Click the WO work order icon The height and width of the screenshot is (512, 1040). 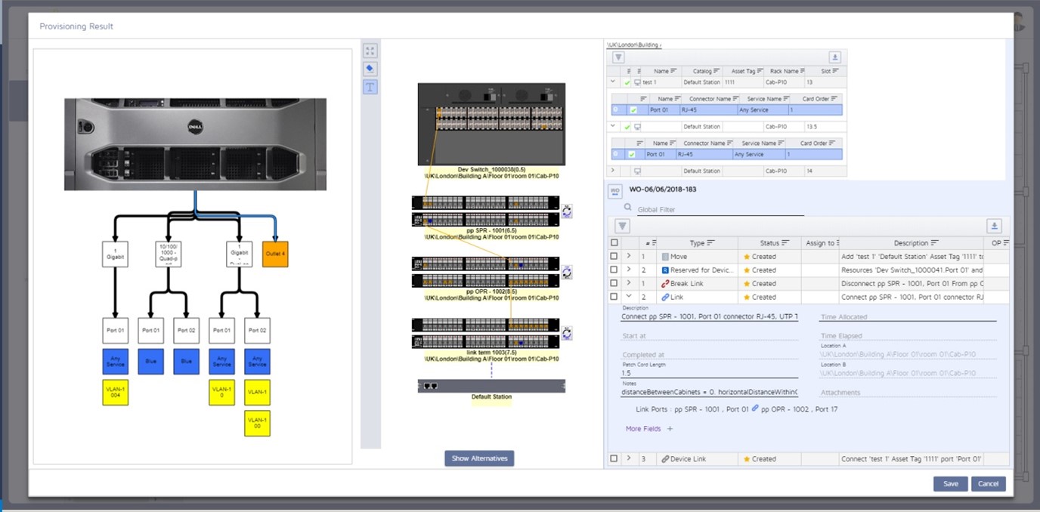point(615,190)
